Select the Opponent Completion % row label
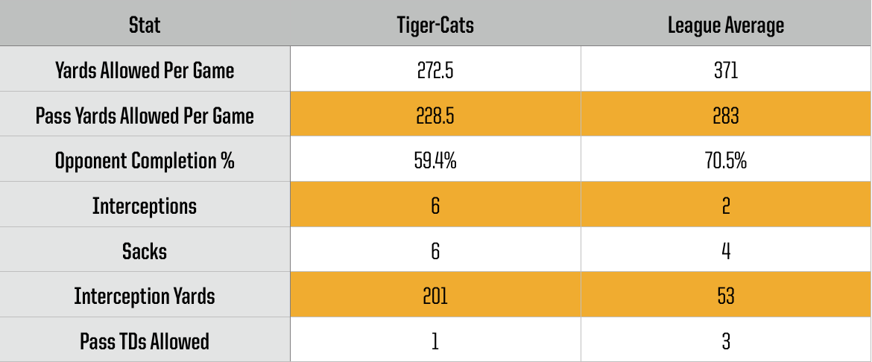 [145, 161]
